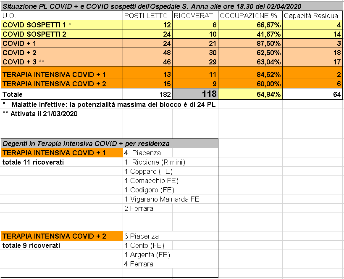Click the title cell starting with 'Situazione PL COVID'
344x279 pixels.
pos(151,6)
